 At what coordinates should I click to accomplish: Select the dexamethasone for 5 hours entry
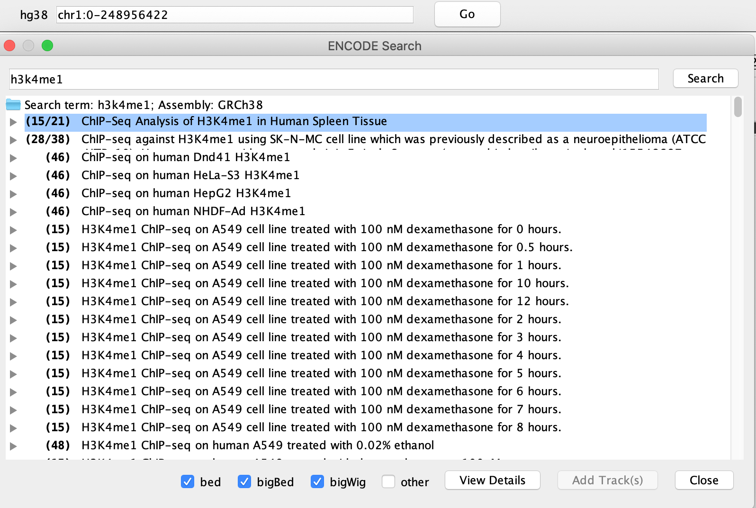tap(321, 373)
